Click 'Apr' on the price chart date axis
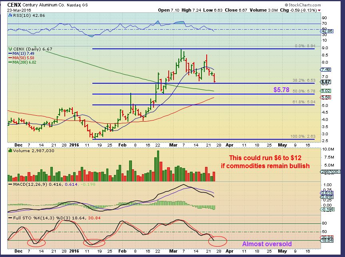Image resolution: width=345 pixels, height=257 pixels. pos(229,145)
